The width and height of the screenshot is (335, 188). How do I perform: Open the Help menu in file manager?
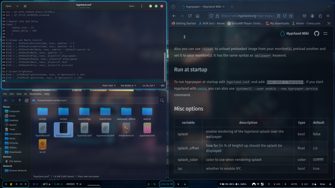click(47, 94)
